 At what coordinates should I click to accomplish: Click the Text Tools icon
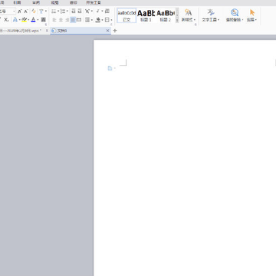click(x=211, y=12)
